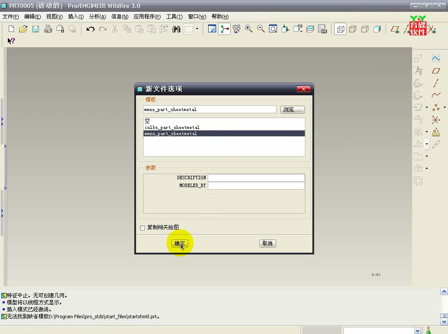448x334 pixels.
Task: Toggle datum planes visibility
Action: [x=395, y=29]
